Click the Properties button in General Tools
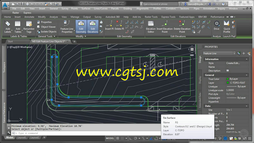The width and height of the screenshot is (254, 143). (44, 22)
